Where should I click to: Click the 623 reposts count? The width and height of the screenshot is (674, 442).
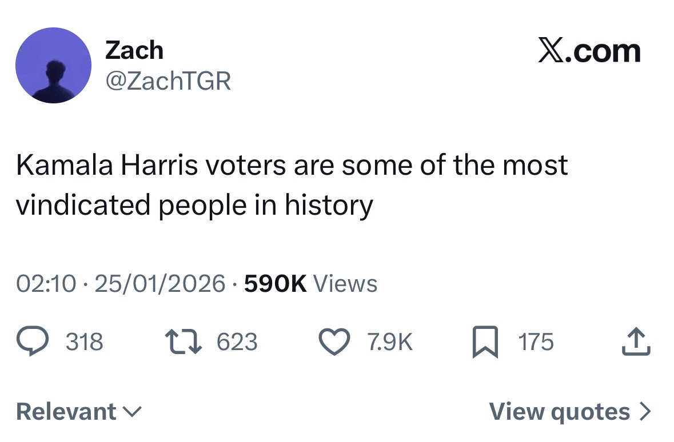pos(237,342)
